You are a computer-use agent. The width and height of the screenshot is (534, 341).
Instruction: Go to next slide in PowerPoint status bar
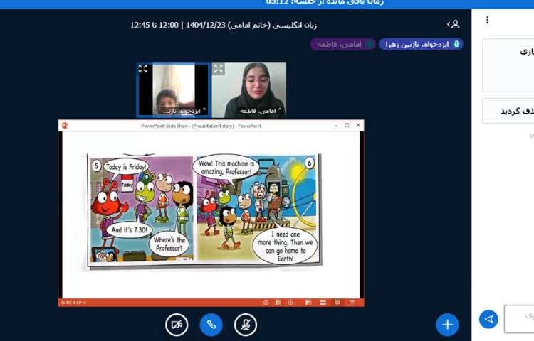[290, 302]
